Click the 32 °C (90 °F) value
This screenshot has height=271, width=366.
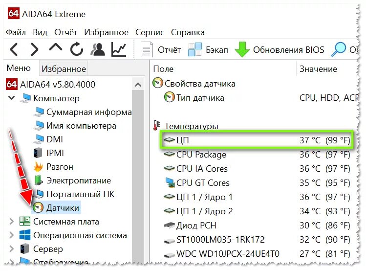point(325,240)
